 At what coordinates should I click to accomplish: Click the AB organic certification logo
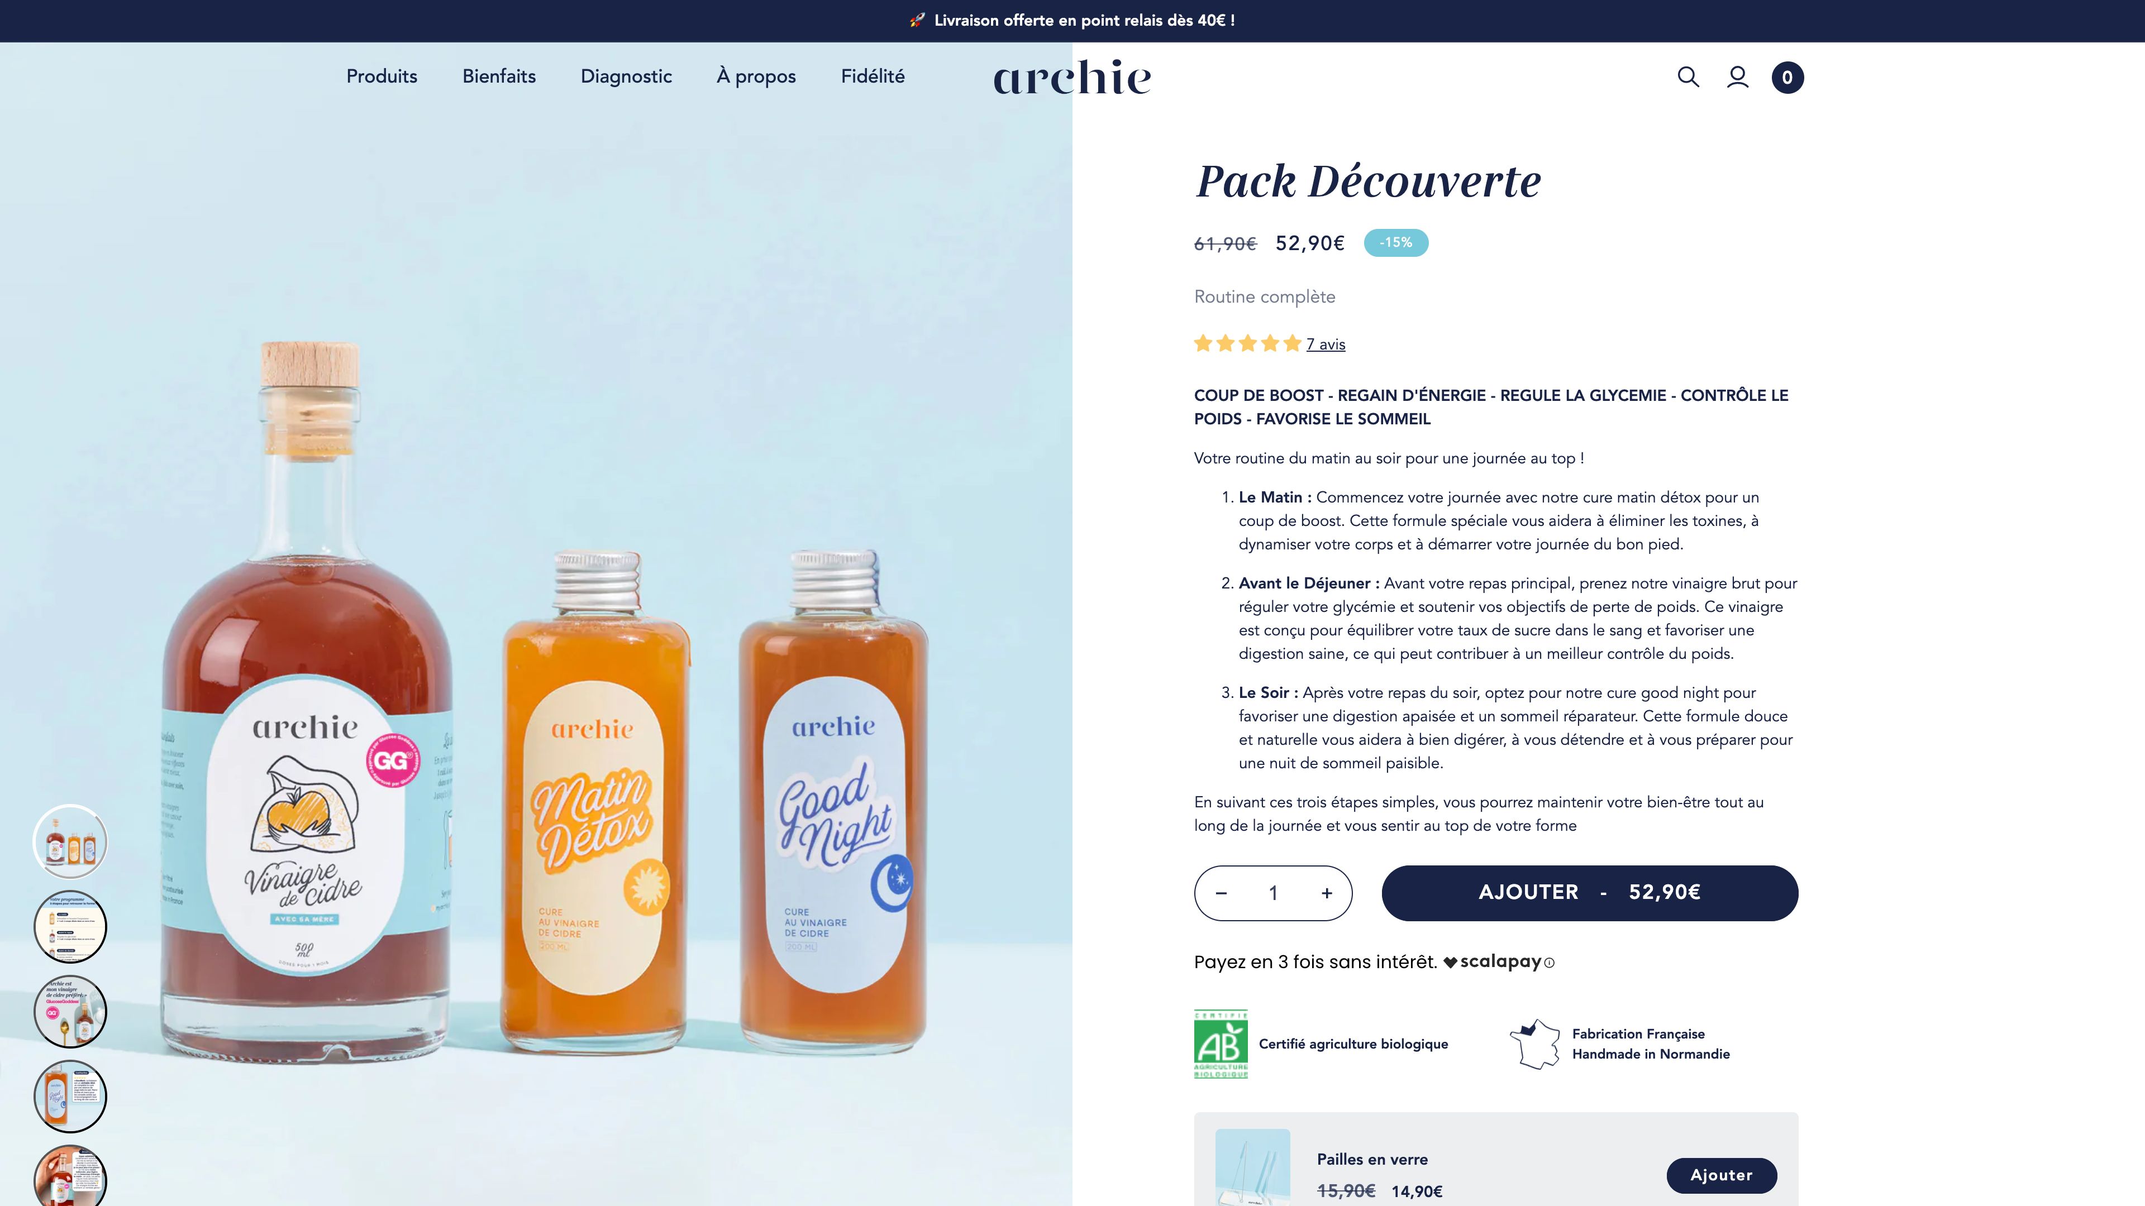pos(1221,1044)
